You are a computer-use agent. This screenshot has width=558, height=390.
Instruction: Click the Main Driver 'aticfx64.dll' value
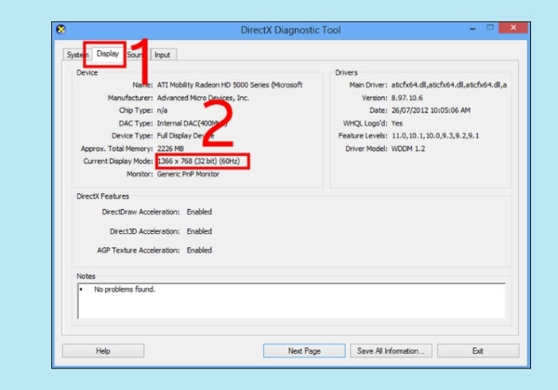pyautogui.click(x=449, y=84)
